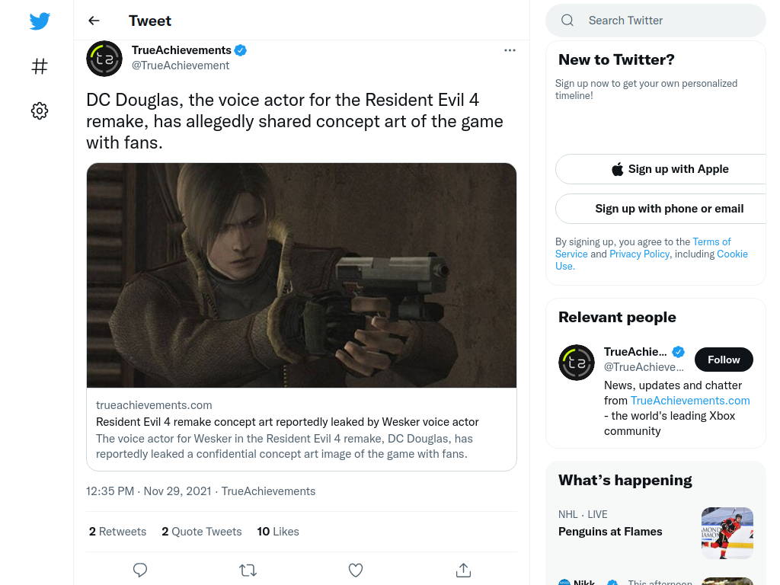The width and height of the screenshot is (780, 585).
Task: Open the Resident Evil 4 article image
Action: [x=302, y=275]
